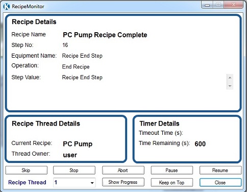
Task: Maximize the RecipeMonitor window
Action: (x=218, y=5)
